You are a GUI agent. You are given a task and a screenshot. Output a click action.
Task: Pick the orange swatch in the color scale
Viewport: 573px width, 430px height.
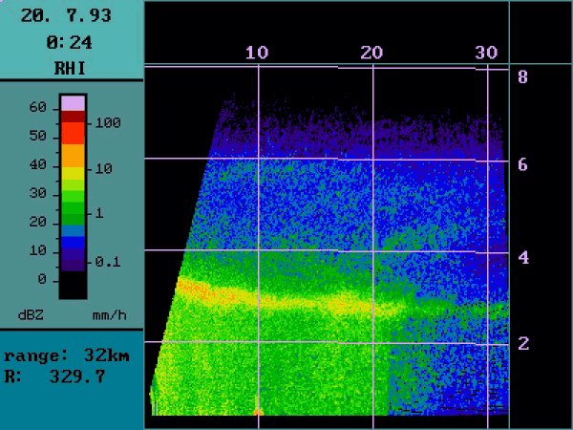(74, 154)
